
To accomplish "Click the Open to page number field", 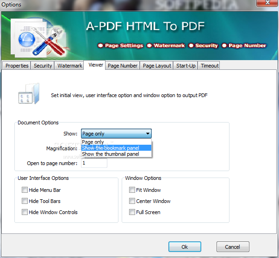I will [x=94, y=163].
